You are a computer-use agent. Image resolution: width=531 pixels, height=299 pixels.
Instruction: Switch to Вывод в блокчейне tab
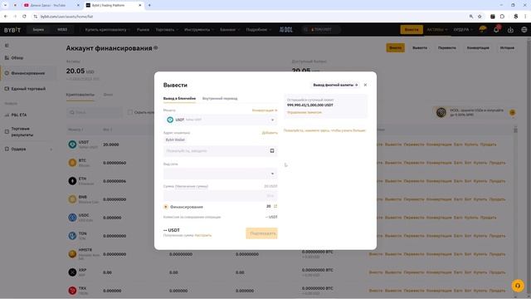179,98
